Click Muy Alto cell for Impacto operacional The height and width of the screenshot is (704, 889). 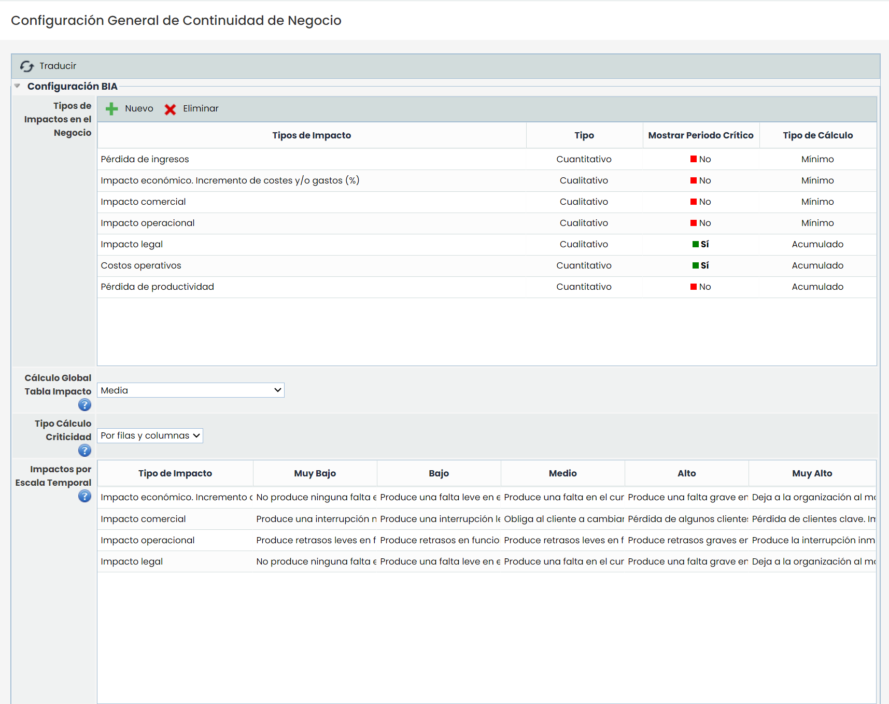tap(812, 540)
